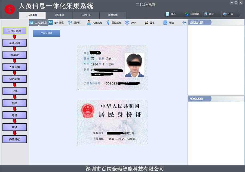Screen dimensions: 245x172
Task: Minimize the application window
Action: click(232, 2)
